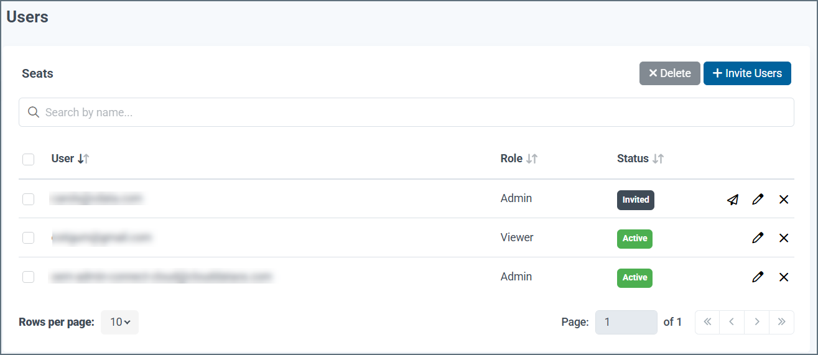The image size is (818, 355).
Task: Go to previous page chevron button
Action: coord(732,322)
